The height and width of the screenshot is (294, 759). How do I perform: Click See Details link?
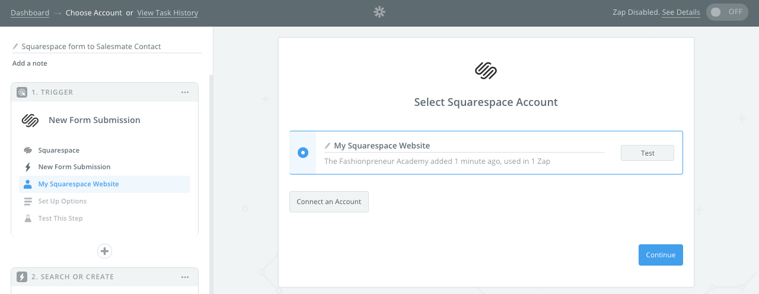(x=681, y=12)
